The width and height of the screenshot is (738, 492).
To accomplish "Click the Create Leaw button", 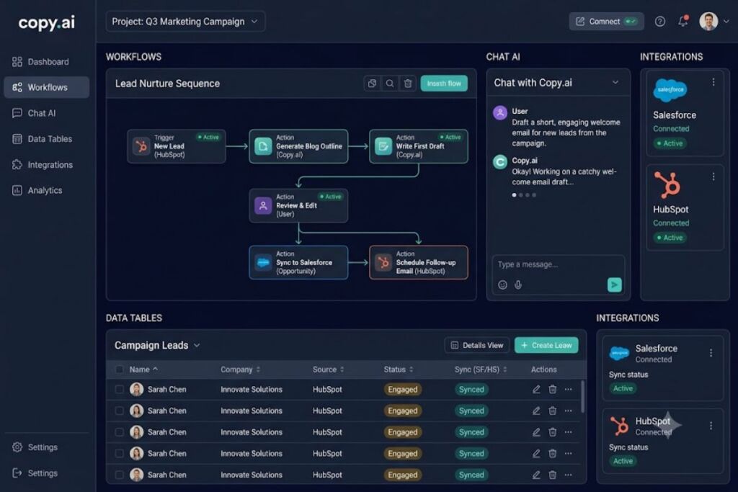I will pyautogui.click(x=546, y=345).
